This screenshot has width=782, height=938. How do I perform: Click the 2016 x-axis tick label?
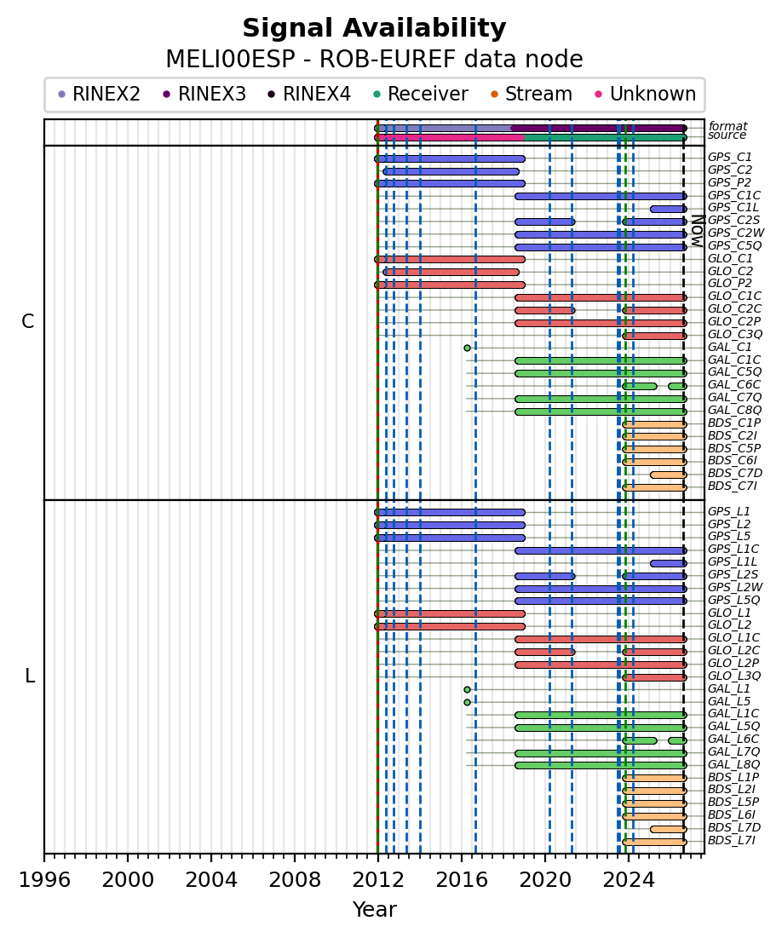click(462, 880)
